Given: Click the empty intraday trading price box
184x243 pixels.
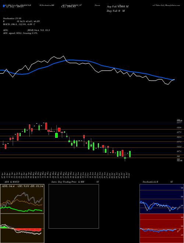Looking at the screenshot, I should [74, 206].
